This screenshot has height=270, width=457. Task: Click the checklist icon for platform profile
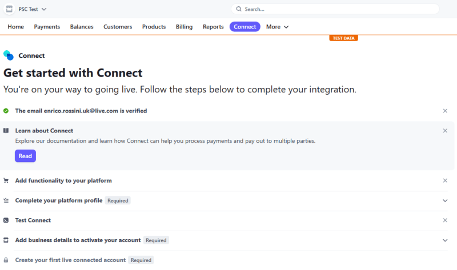(6, 200)
